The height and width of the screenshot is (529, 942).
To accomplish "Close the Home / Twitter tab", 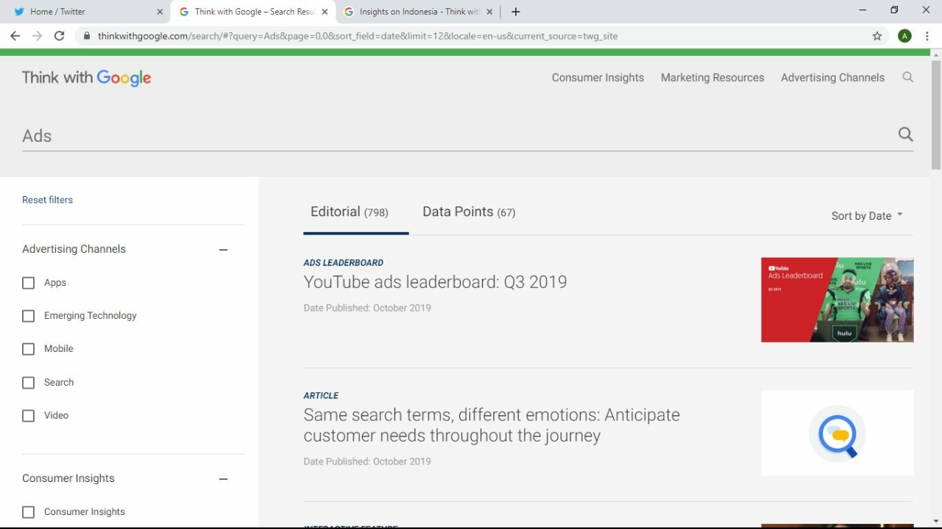I will coord(160,12).
